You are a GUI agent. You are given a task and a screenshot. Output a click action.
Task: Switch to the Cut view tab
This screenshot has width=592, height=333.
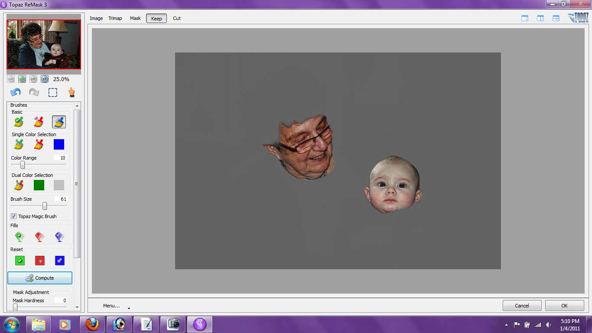coord(177,18)
